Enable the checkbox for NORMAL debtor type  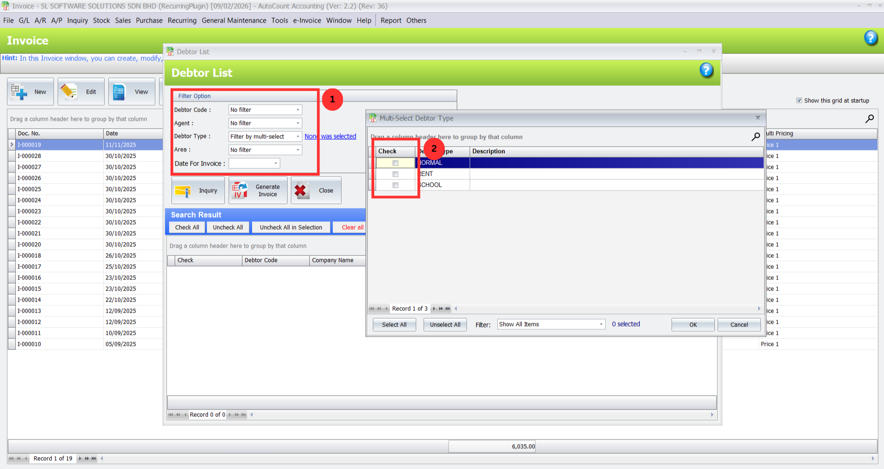click(x=395, y=163)
